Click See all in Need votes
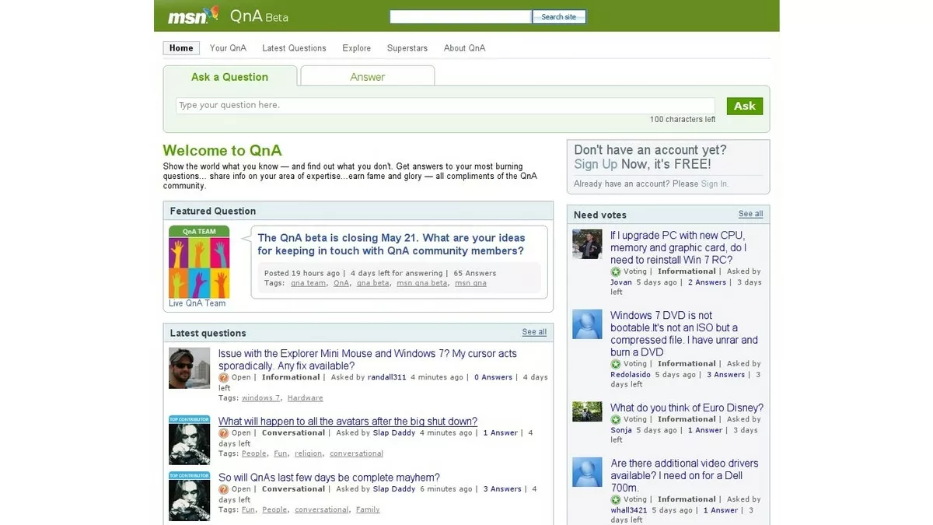 [x=750, y=214]
